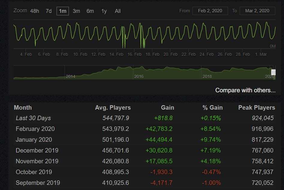Image resolution: width=284 pixels, height=190 pixels.
Task: Click the Avg. Players column header
Action: point(113,108)
